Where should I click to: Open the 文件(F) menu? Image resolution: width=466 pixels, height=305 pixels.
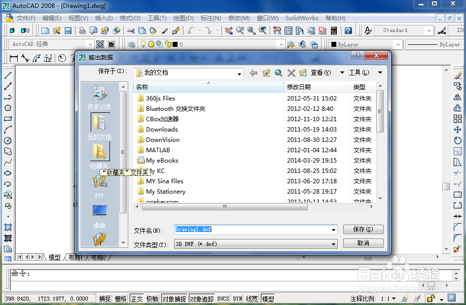tap(26, 18)
